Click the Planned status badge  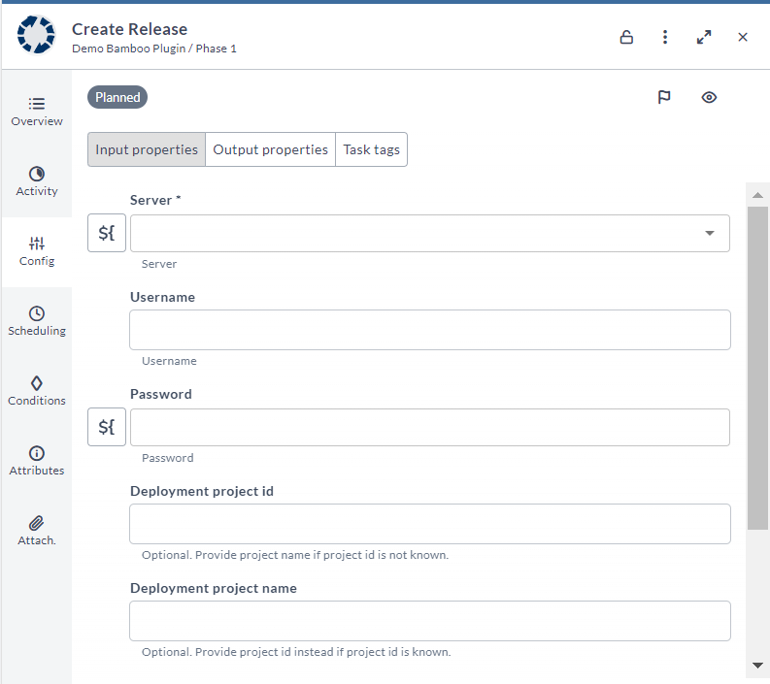click(x=117, y=97)
